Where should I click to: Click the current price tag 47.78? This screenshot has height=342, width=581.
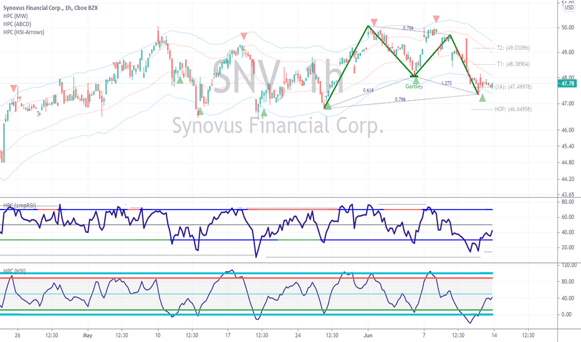point(567,83)
